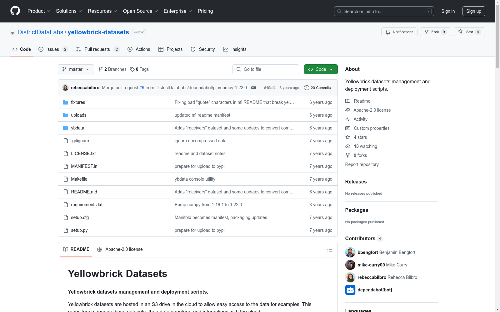The height and width of the screenshot is (312, 500).
Task: Click the branch icon beside 2 Branches
Action: click(101, 69)
